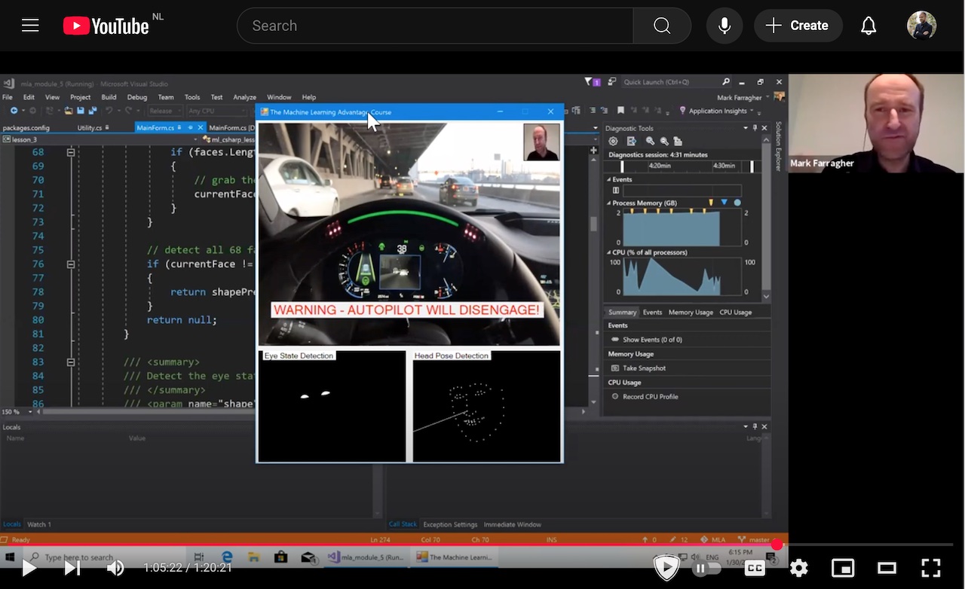Click into the YouTube search field

(434, 26)
